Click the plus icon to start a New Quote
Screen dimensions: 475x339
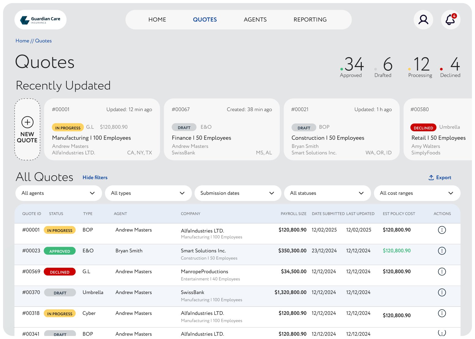click(27, 122)
